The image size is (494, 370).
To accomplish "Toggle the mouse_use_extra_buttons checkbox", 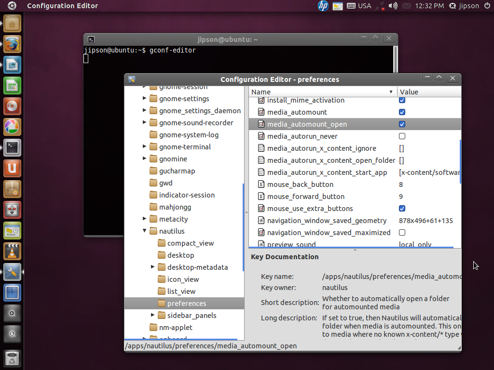I will coord(402,208).
